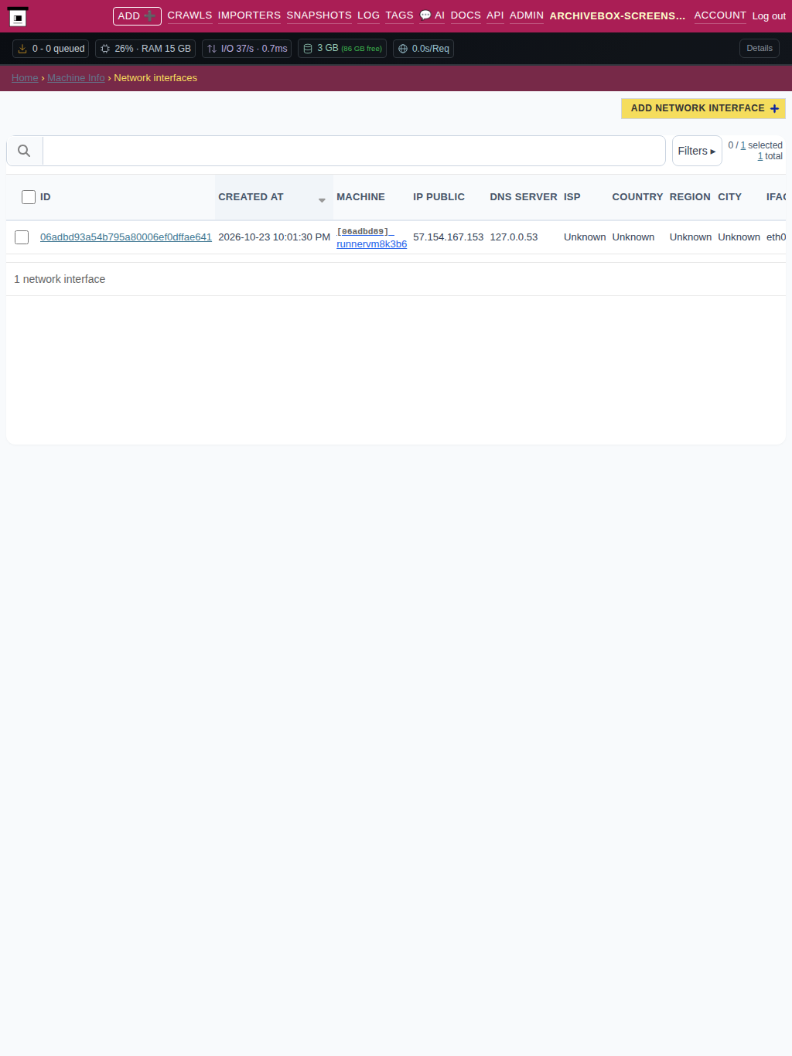Click the ArchiveBox logo icon
The image size is (792, 1056).
click(x=17, y=17)
